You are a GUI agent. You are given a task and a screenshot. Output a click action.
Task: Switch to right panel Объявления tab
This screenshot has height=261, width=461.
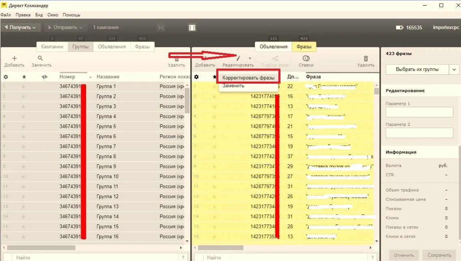pyautogui.click(x=274, y=46)
